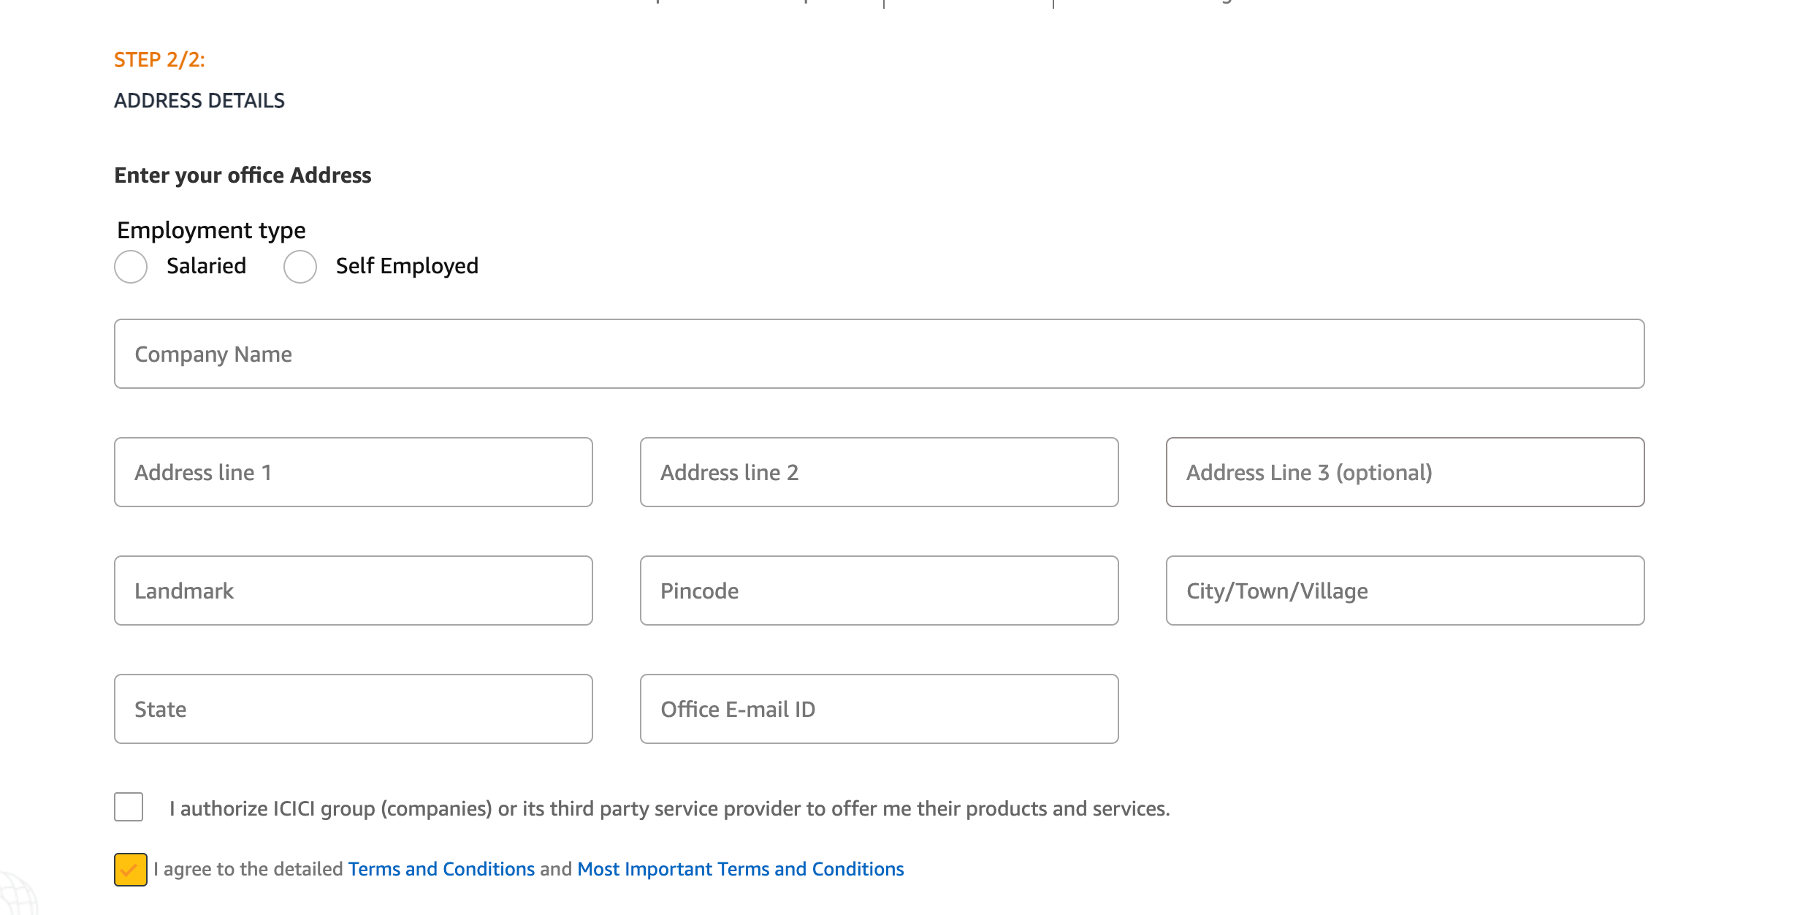Viewport: 1800px width, 915px height.
Task: Click the Company Name field
Action: [877, 354]
